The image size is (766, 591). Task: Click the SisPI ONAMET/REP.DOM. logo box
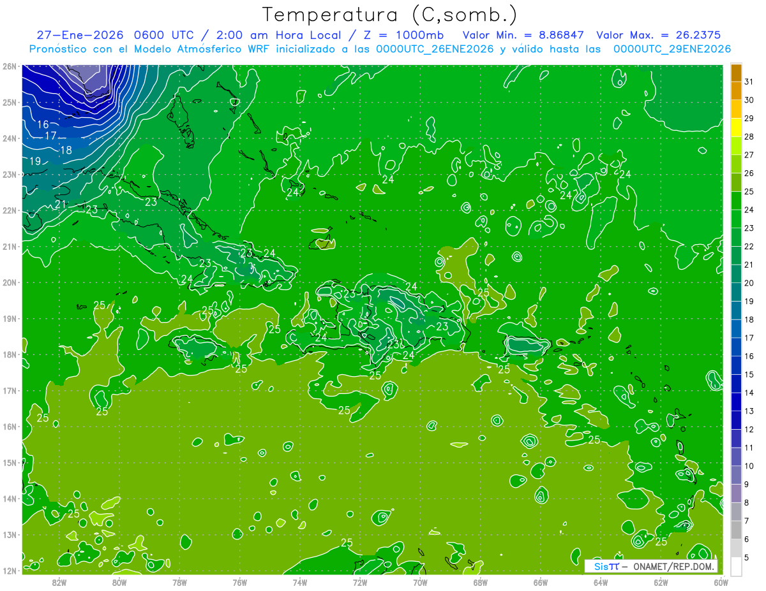click(x=651, y=566)
